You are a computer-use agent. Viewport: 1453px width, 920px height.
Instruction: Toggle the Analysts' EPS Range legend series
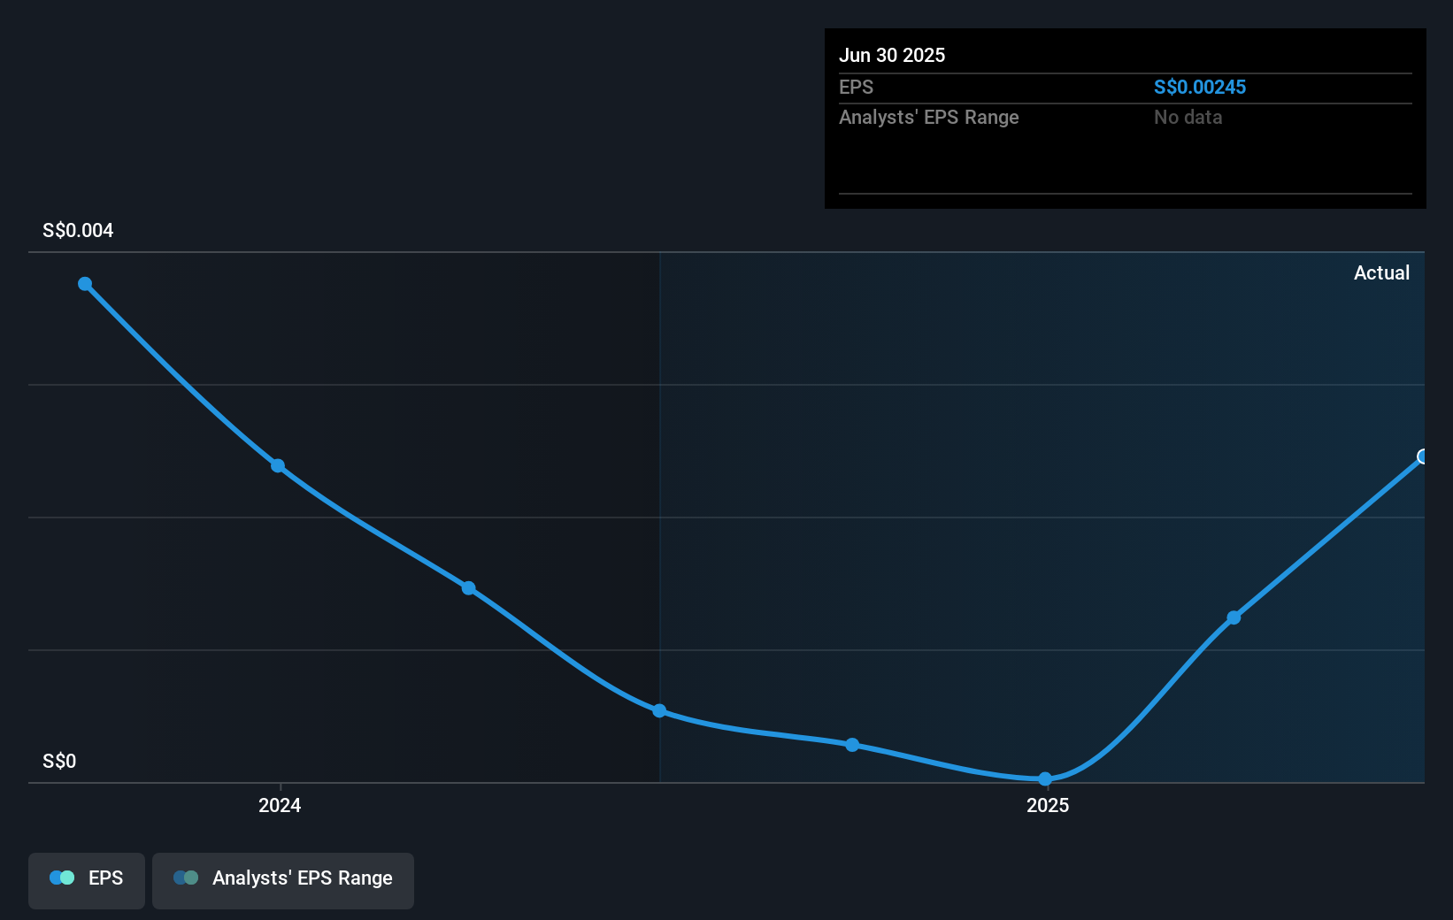tap(283, 880)
